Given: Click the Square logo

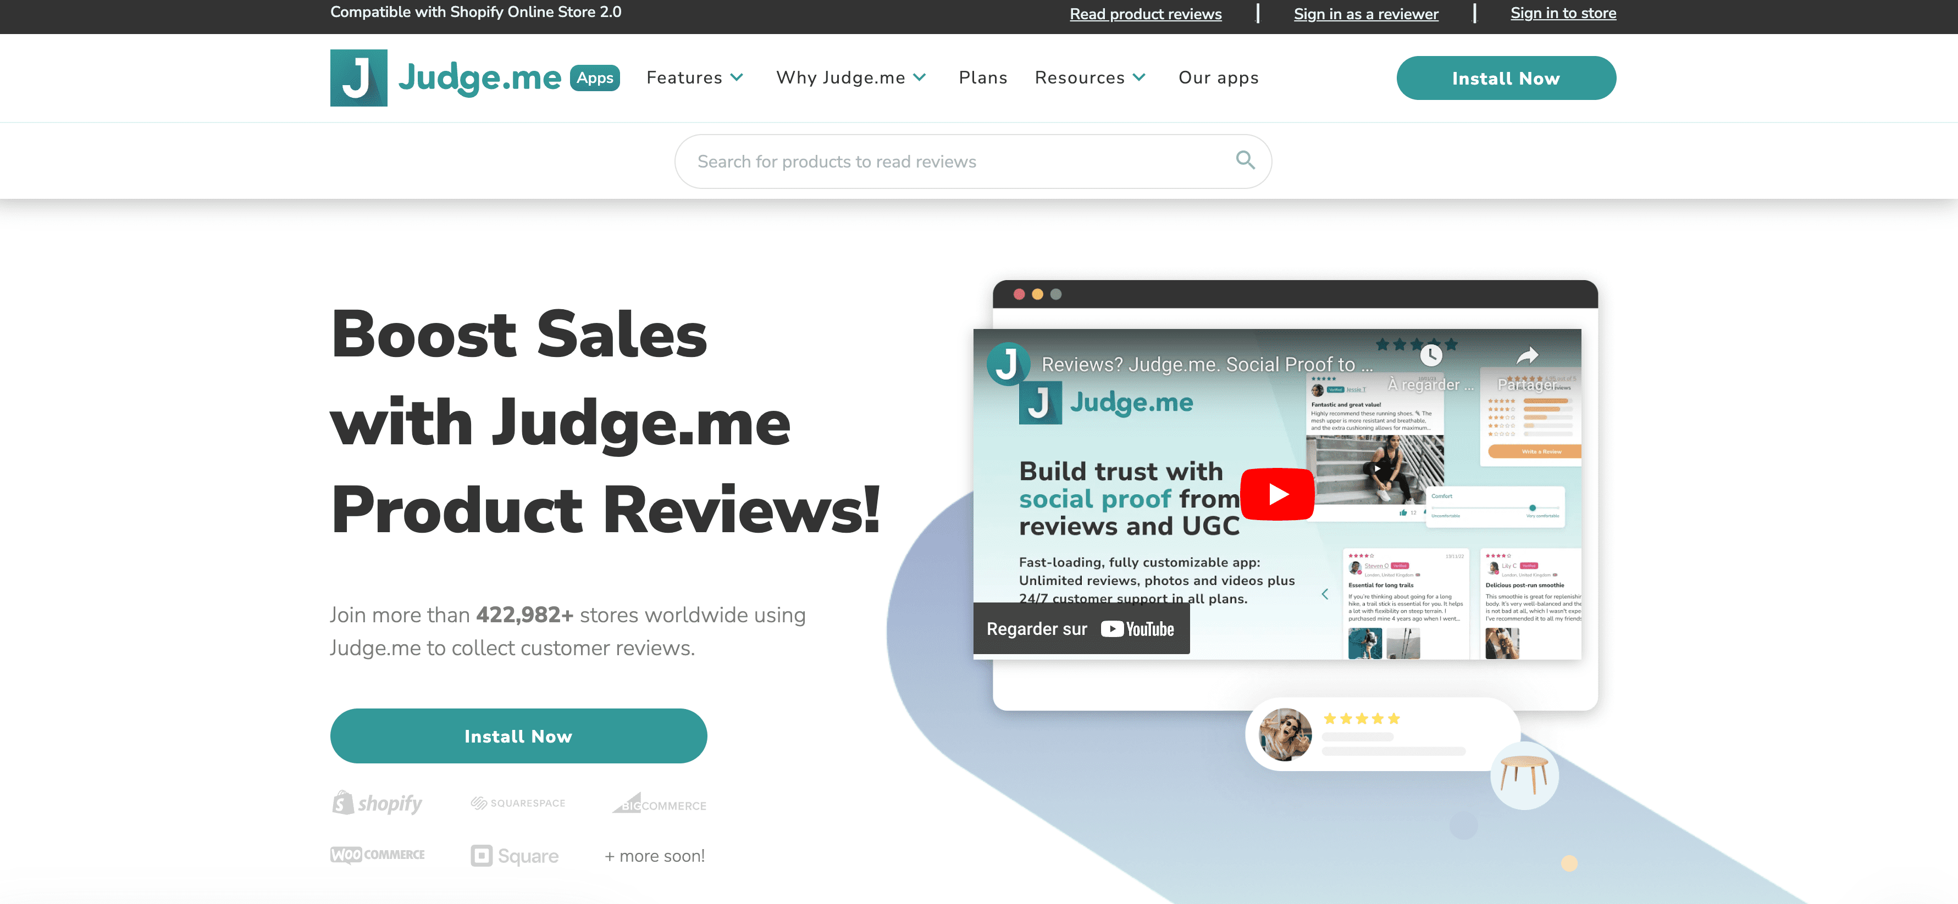Looking at the screenshot, I should click(515, 856).
